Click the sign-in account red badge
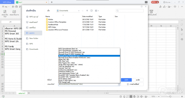The width and height of the screenshot is (185, 98). click(x=155, y=2)
